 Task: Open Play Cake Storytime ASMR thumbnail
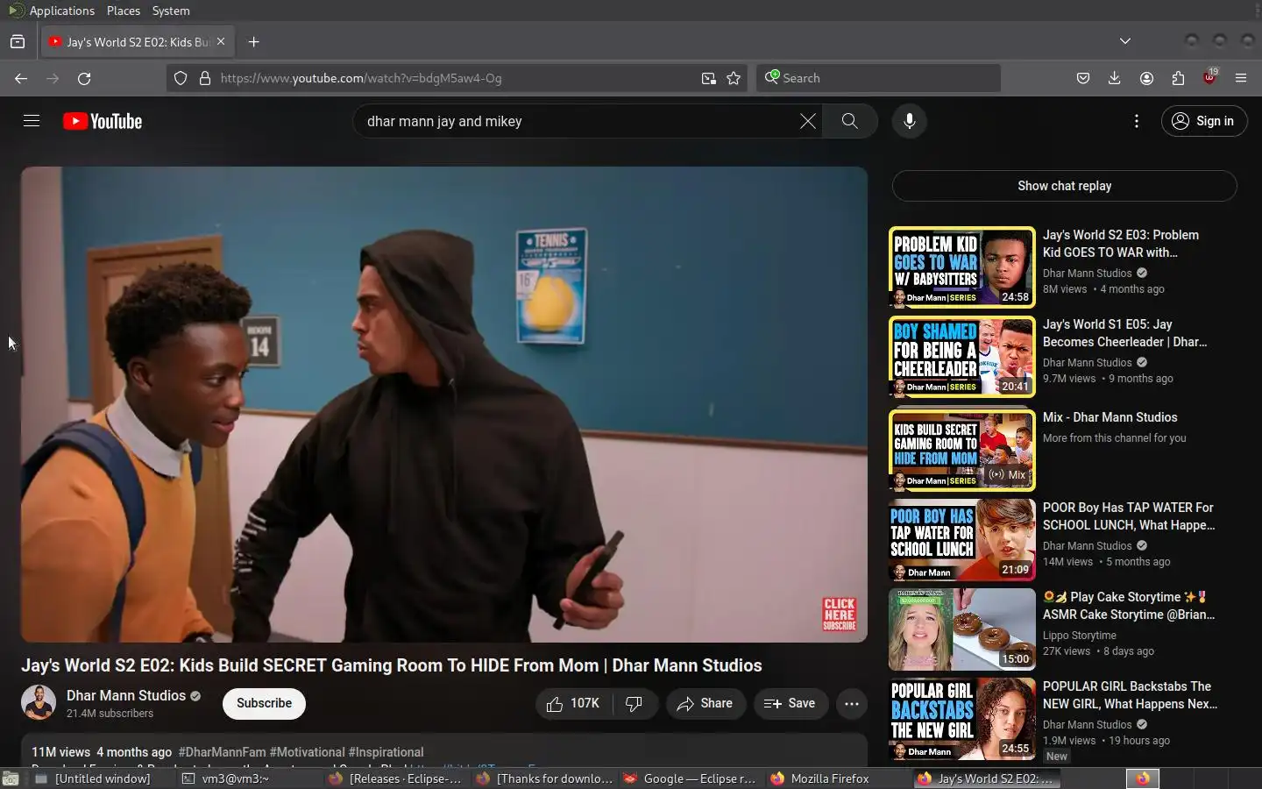[x=961, y=629]
